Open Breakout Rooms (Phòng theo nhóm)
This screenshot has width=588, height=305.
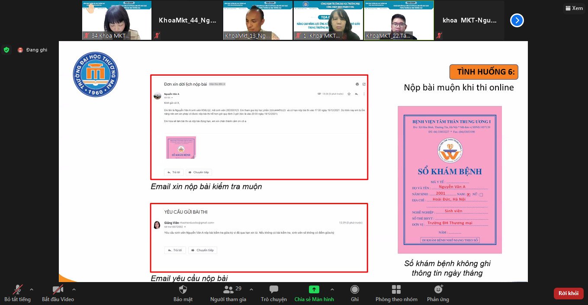396,290
